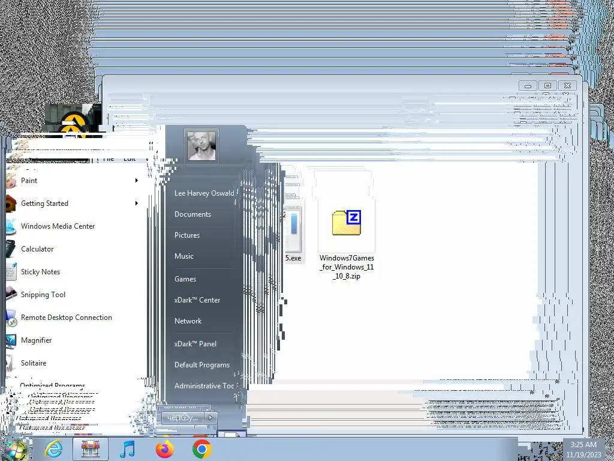Viewport: 614px width, 461px height.
Task: Open xDark™ Center
Action: coord(197,300)
